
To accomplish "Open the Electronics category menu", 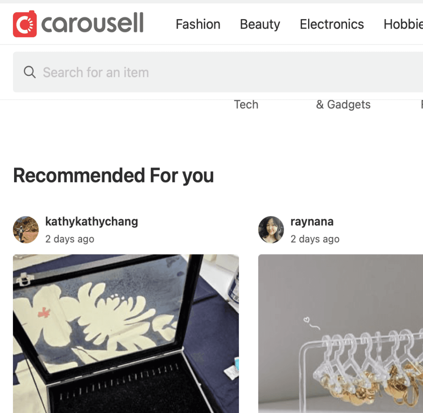I will pos(332,24).
